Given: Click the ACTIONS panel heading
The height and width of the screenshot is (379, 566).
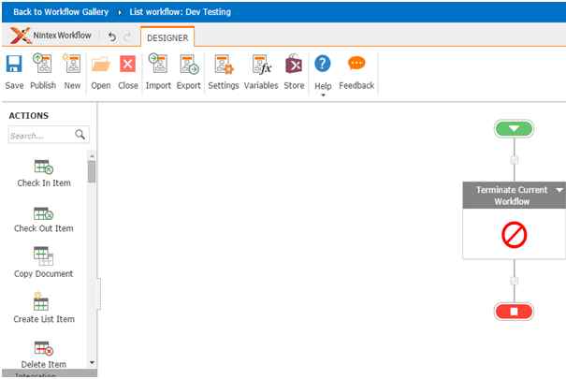Looking at the screenshot, I should pyautogui.click(x=28, y=115).
